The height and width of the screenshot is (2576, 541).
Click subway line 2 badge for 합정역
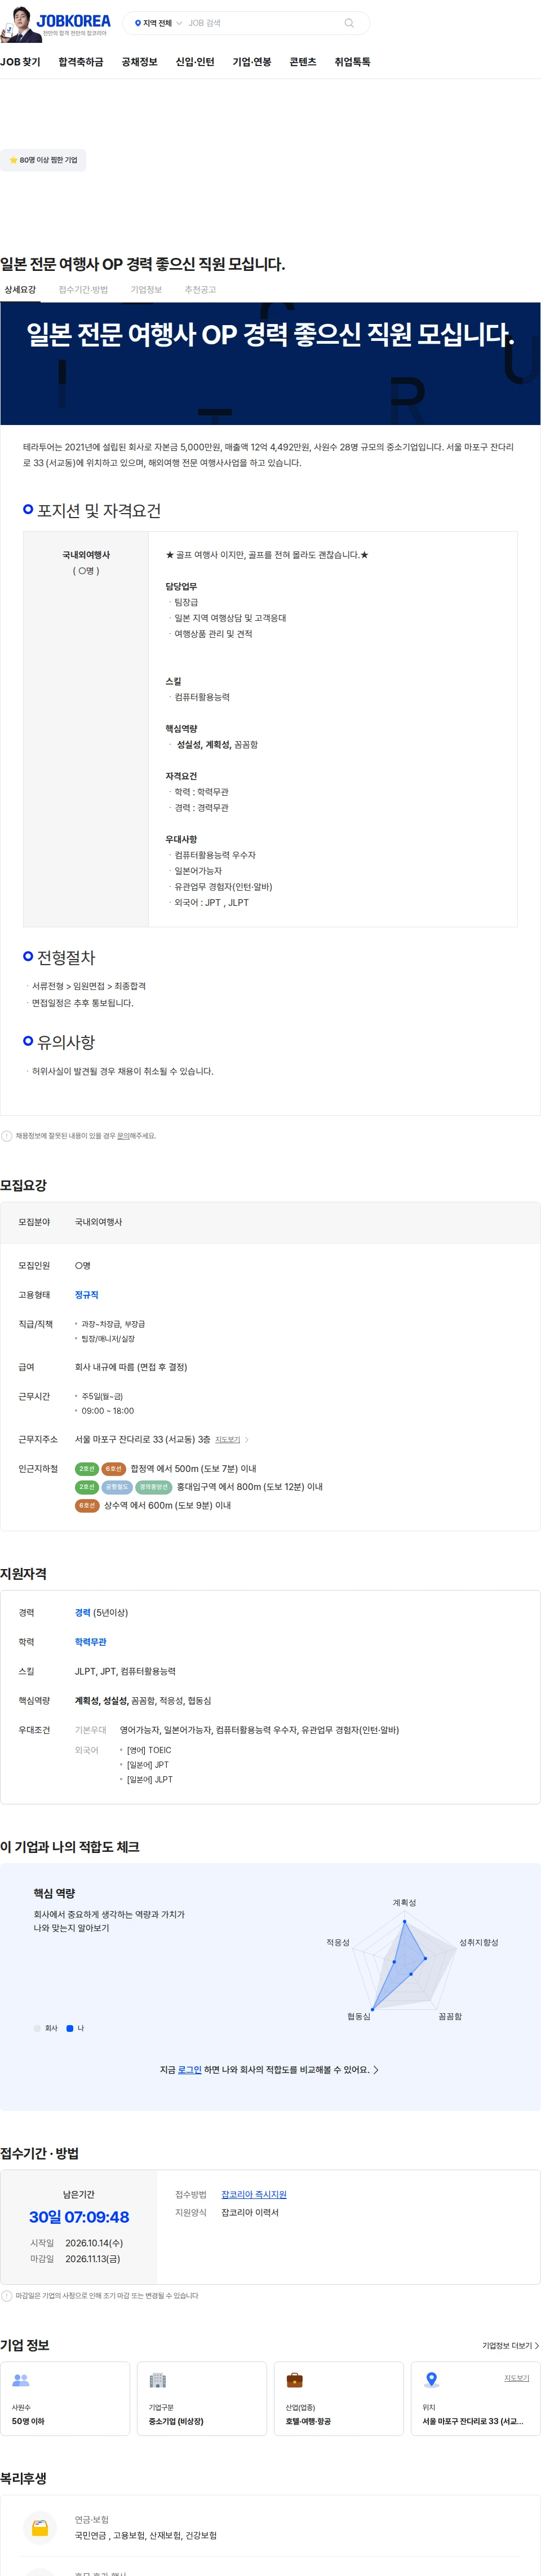[87, 1469]
